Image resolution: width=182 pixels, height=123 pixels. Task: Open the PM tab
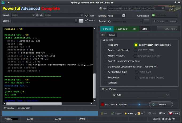(134, 29)
